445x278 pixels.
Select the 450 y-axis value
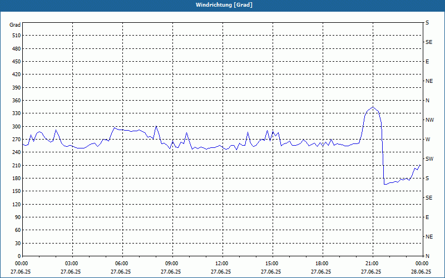pyautogui.click(x=17, y=62)
